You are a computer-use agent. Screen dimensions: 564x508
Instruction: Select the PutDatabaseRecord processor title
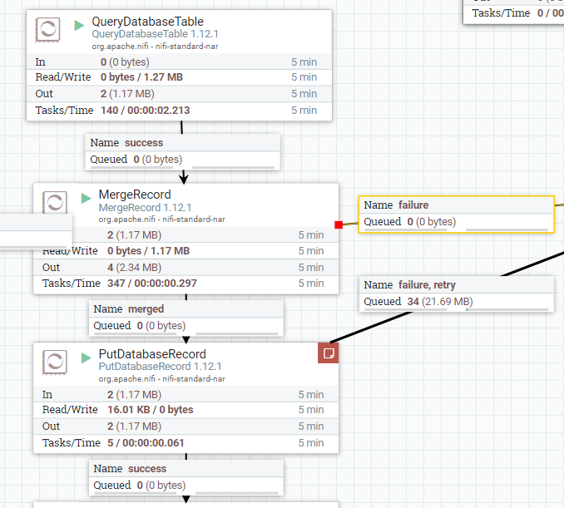[x=152, y=354]
